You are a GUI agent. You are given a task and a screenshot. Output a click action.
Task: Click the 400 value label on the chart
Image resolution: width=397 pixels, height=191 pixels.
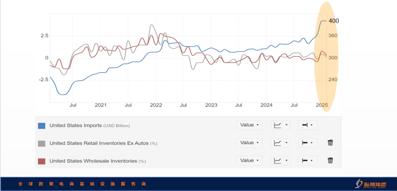pyautogui.click(x=334, y=21)
